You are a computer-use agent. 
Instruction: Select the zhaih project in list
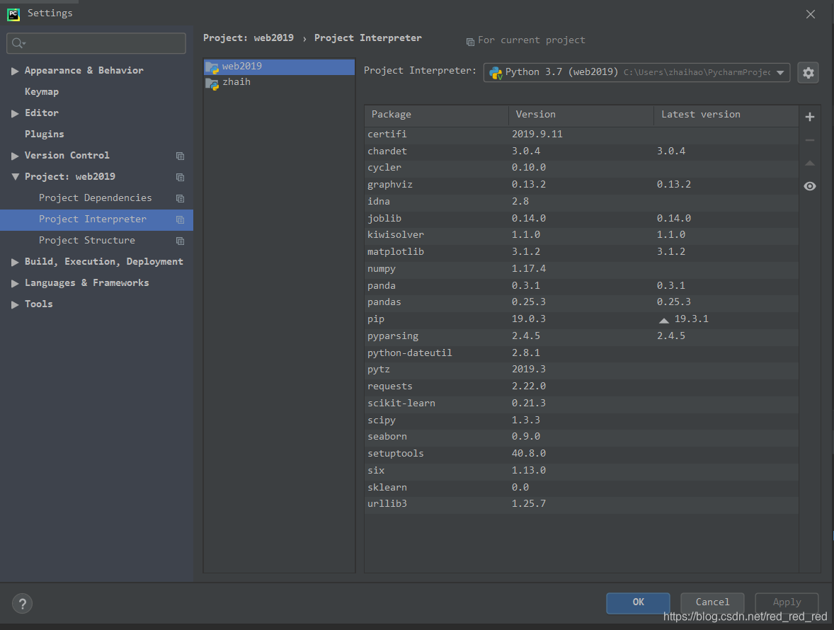[279, 82]
